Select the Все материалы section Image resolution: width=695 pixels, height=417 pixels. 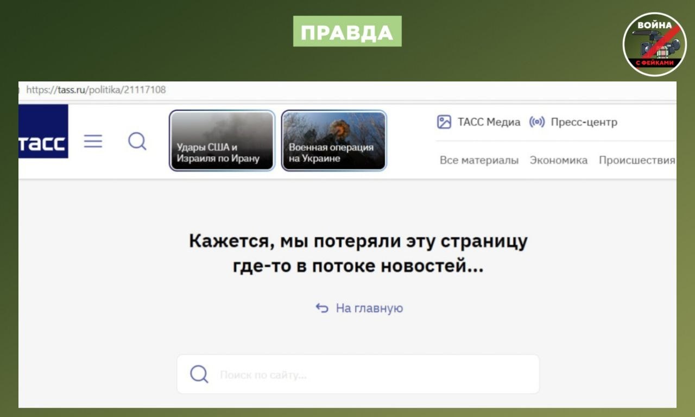[x=479, y=160]
